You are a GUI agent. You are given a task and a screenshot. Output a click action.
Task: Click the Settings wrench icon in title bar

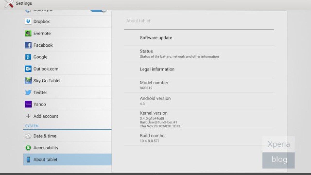9,4
